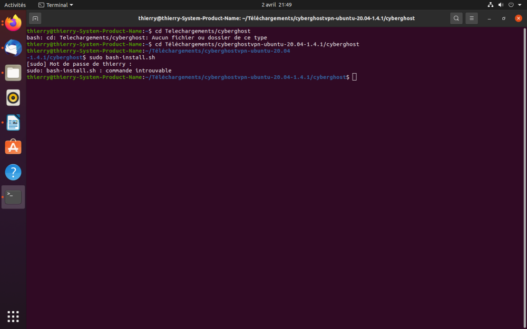Viewport: 527px width, 329px height.
Task: Click the network status icon in top bar
Action: 490,5
